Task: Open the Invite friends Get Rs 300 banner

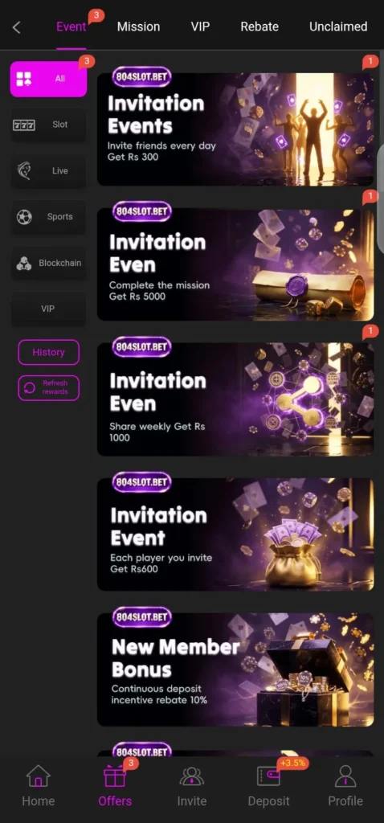Action: click(235, 129)
